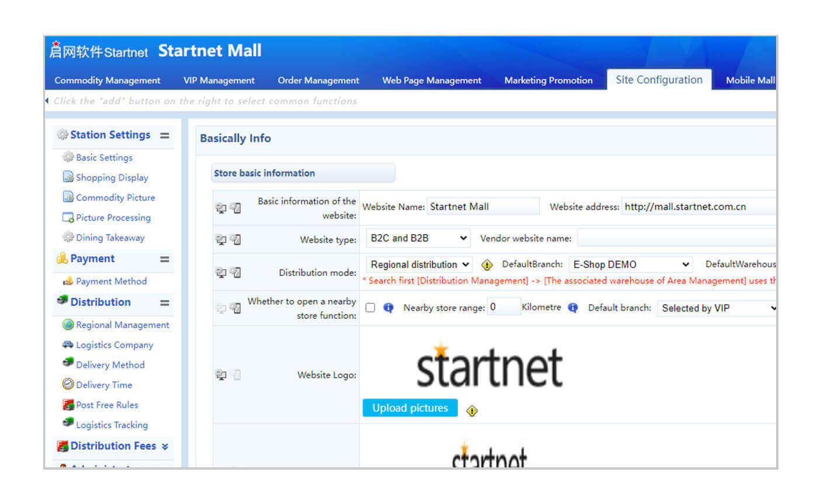Open the Shopping Display link
The image size is (824, 503).
click(112, 177)
